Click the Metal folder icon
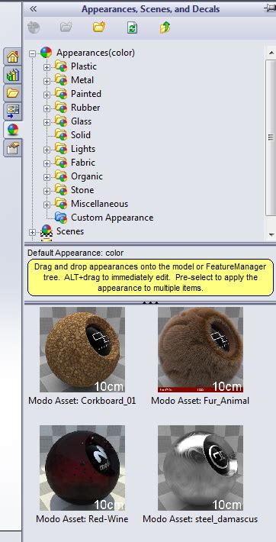Screen dimensions: 276x542 click(61, 80)
